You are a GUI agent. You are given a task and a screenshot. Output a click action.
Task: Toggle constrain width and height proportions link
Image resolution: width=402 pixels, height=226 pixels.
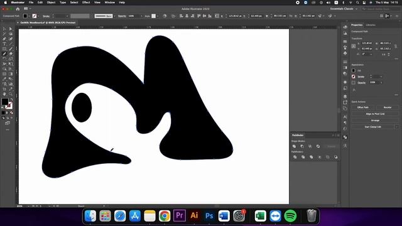[396, 46]
